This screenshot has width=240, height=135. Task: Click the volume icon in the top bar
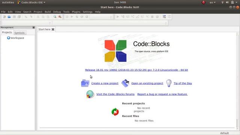tap(227, 2)
